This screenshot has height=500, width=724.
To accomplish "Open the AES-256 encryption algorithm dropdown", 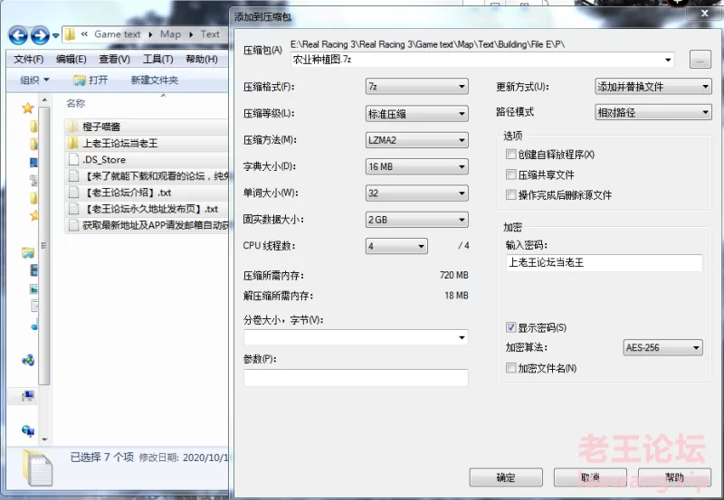I will point(662,347).
